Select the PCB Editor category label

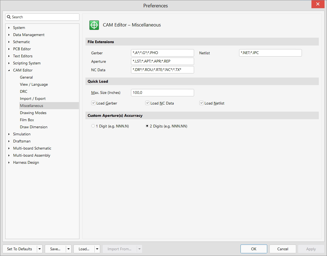[x=22, y=49]
